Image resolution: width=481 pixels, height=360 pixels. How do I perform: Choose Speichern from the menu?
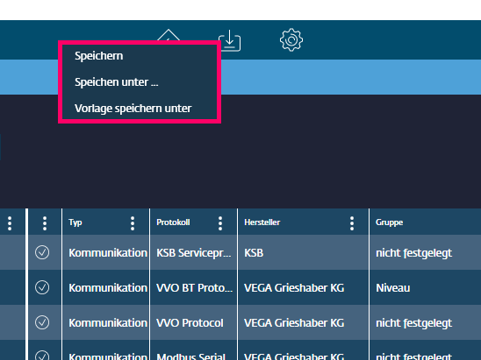[99, 56]
